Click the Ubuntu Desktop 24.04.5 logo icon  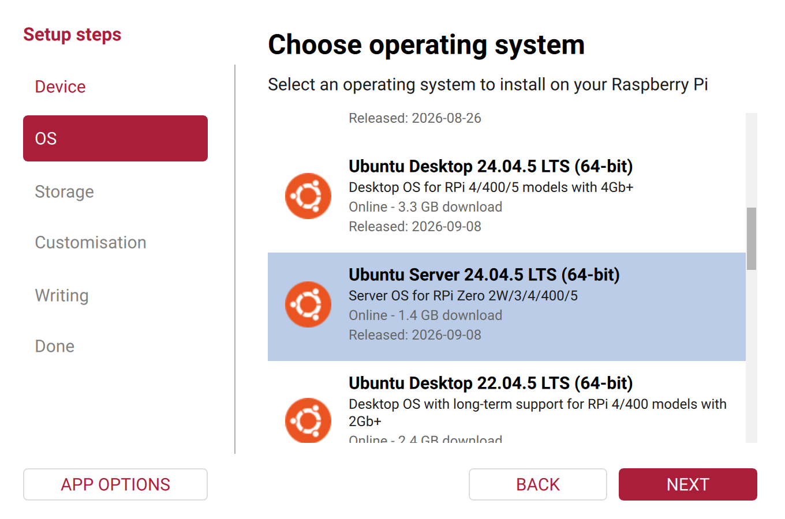[x=308, y=196]
